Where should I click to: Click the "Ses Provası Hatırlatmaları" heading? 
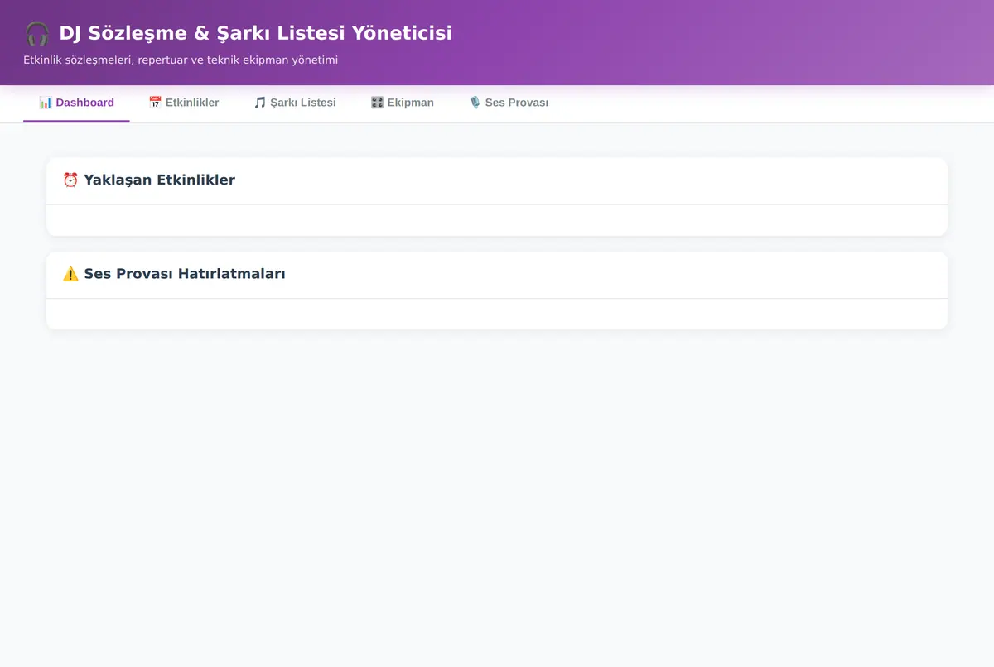185,274
